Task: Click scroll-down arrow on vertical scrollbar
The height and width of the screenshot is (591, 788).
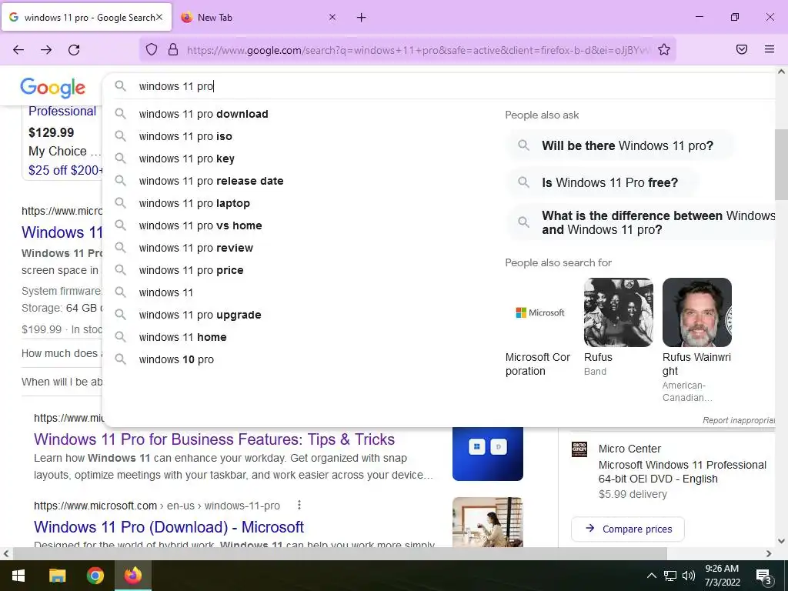Action: [x=781, y=541]
